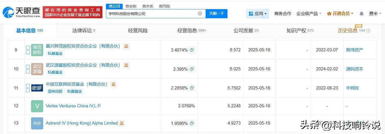Image resolution: width=385 pixels, height=134 pixels.
Task: Click the CIIF company logo
Action: click(37, 88)
